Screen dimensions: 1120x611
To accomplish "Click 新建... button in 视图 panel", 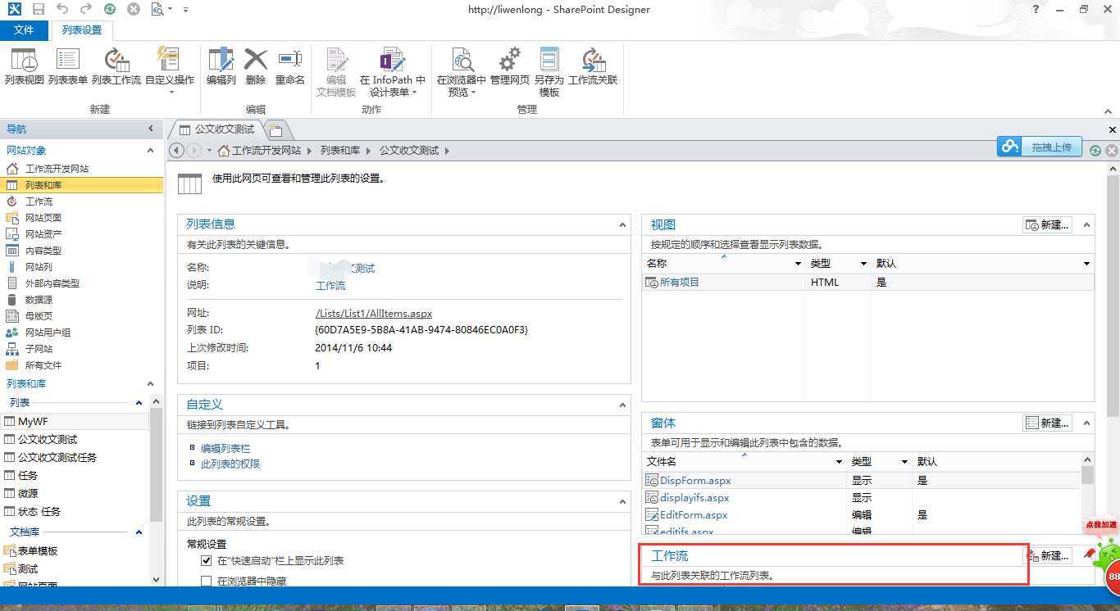I will click(1047, 224).
